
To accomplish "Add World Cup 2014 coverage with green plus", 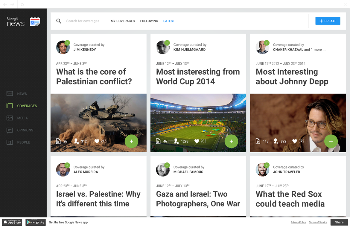I will (x=231, y=141).
